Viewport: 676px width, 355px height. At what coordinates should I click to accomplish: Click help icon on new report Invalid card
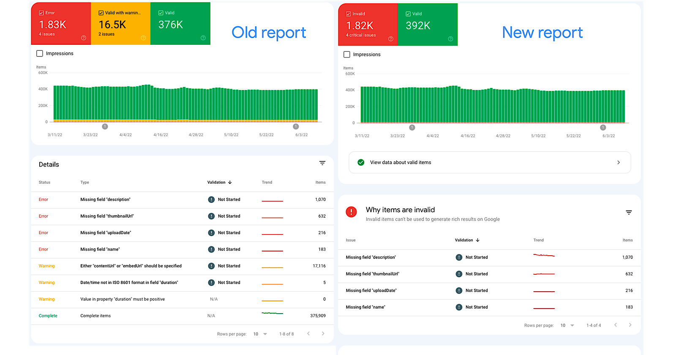tap(391, 39)
